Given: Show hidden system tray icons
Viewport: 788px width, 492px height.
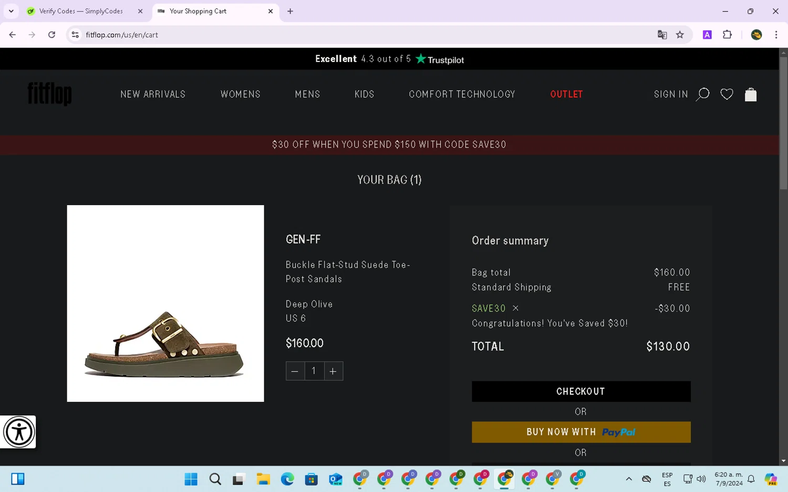Looking at the screenshot, I should point(629,479).
